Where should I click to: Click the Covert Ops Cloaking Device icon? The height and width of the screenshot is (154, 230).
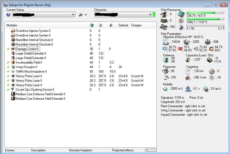13,89
